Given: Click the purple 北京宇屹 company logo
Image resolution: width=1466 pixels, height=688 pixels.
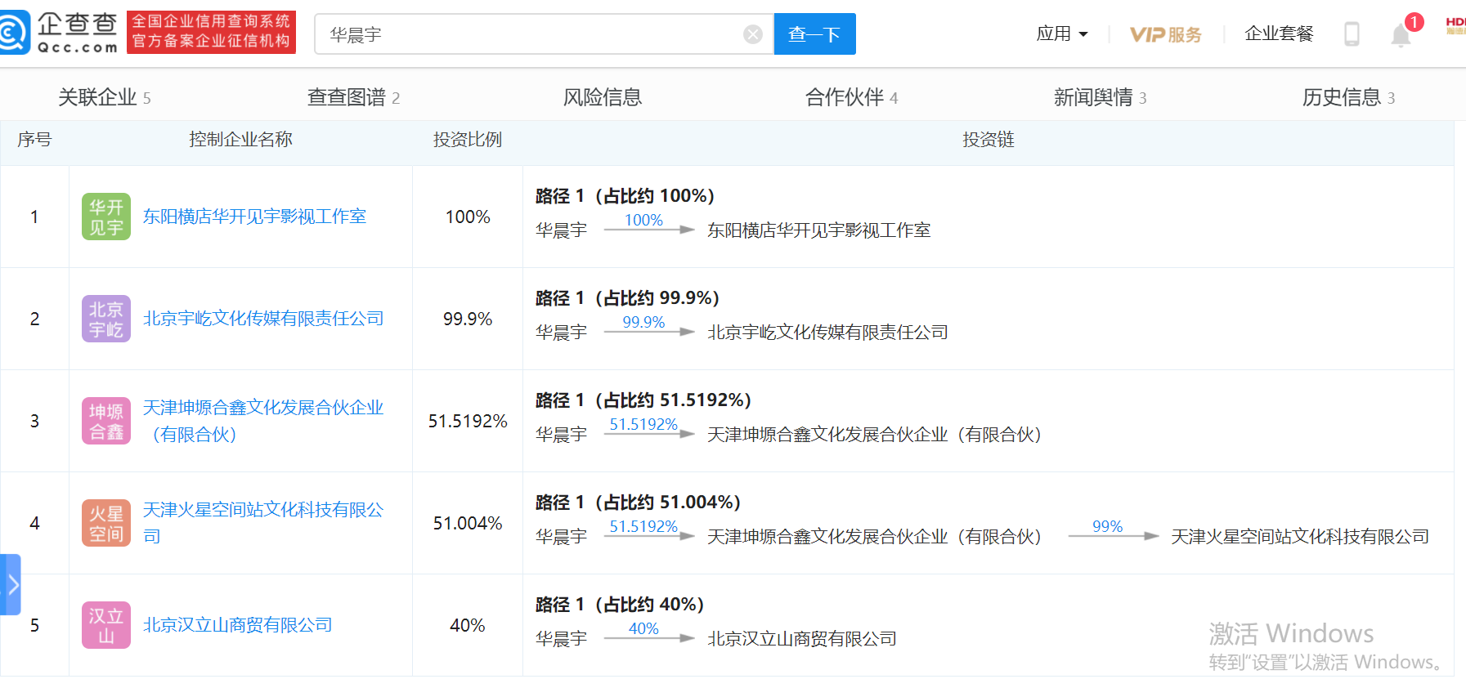Looking at the screenshot, I should (106, 319).
